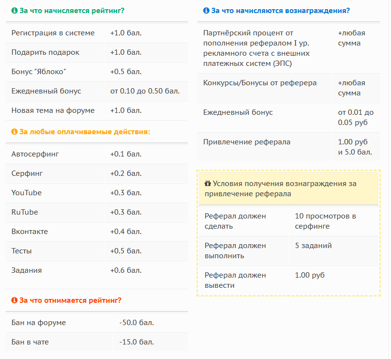Select the "Вконтакте" row label
This screenshot has height=359, width=391.
pyautogui.click(x=30, y=232)
